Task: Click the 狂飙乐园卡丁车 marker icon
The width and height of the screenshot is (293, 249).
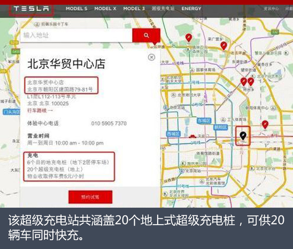Action: 37,24
